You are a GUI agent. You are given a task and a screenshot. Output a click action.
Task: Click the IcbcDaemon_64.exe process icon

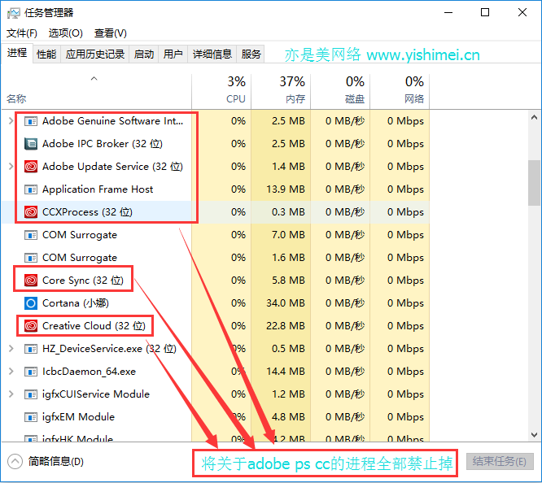click(31, 372)
